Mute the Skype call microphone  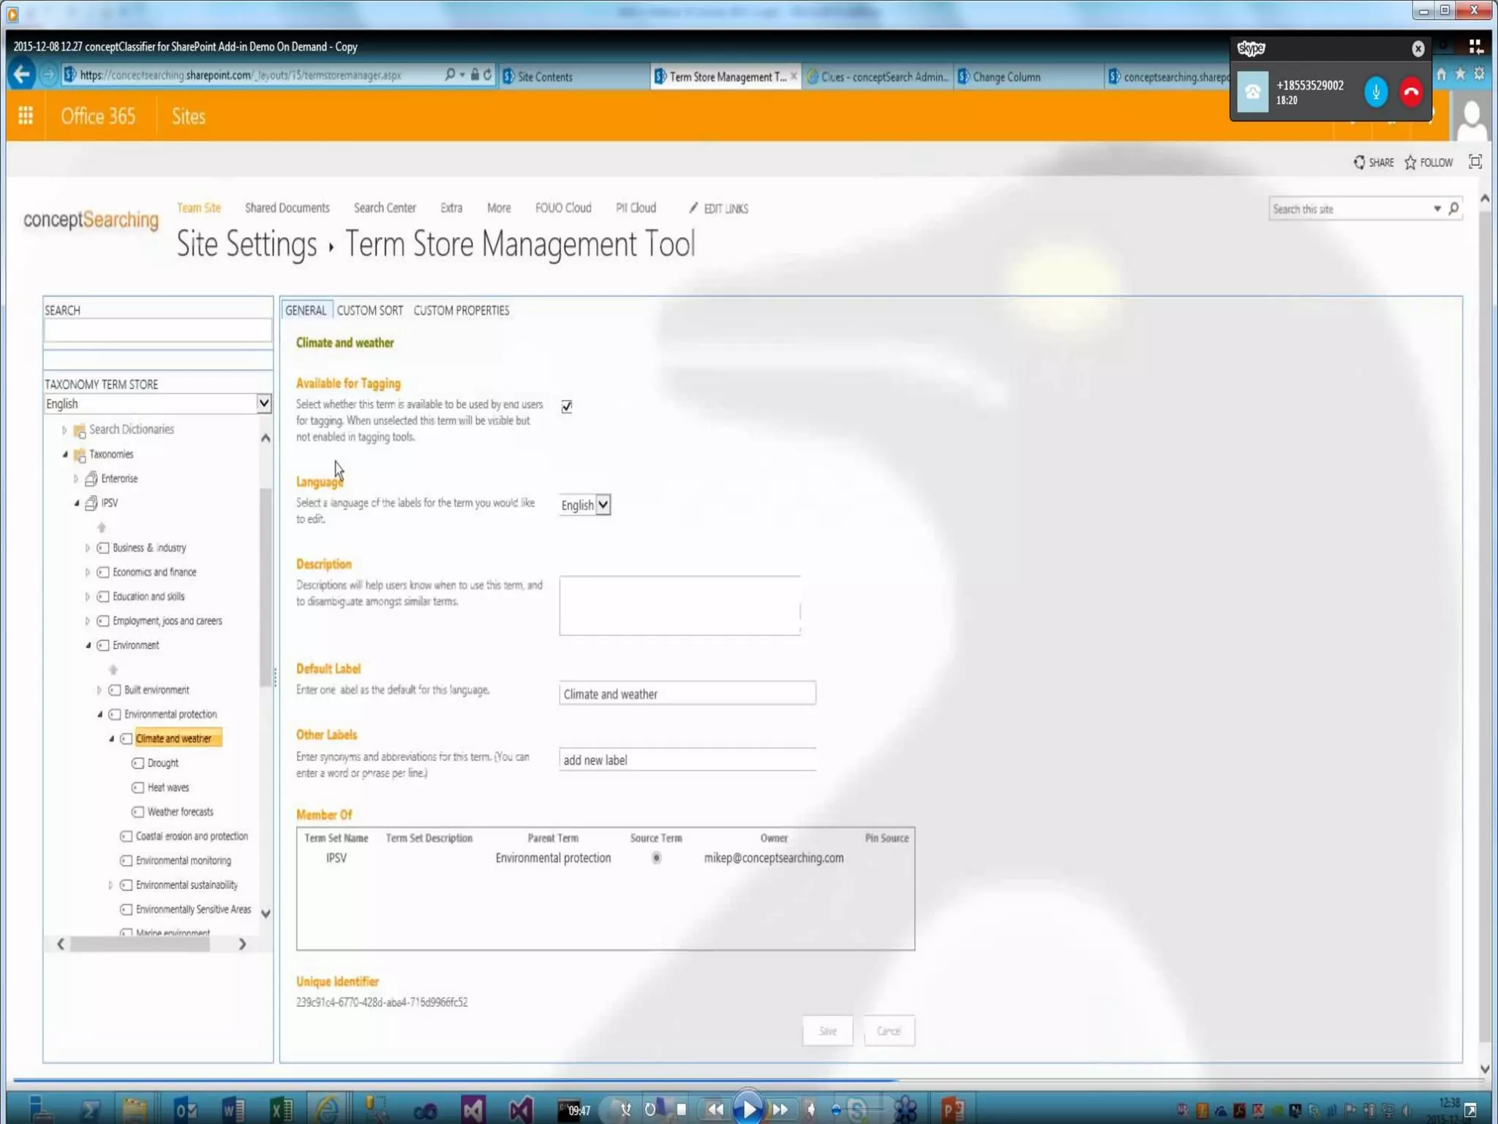1375,92
